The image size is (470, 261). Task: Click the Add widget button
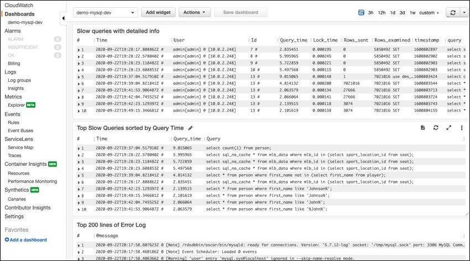coord(158,12)
